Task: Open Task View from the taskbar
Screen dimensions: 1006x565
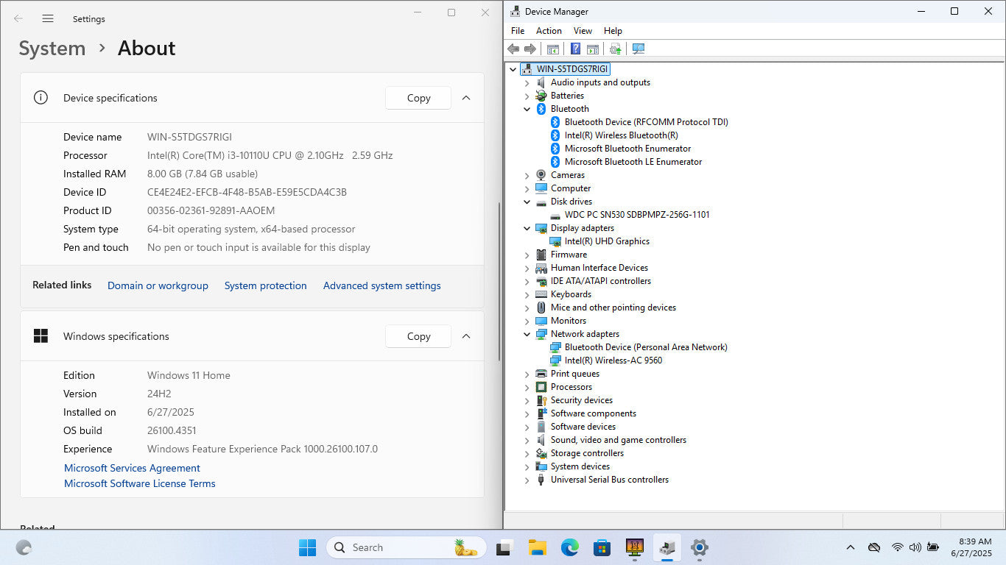Action: pos(504,547)
